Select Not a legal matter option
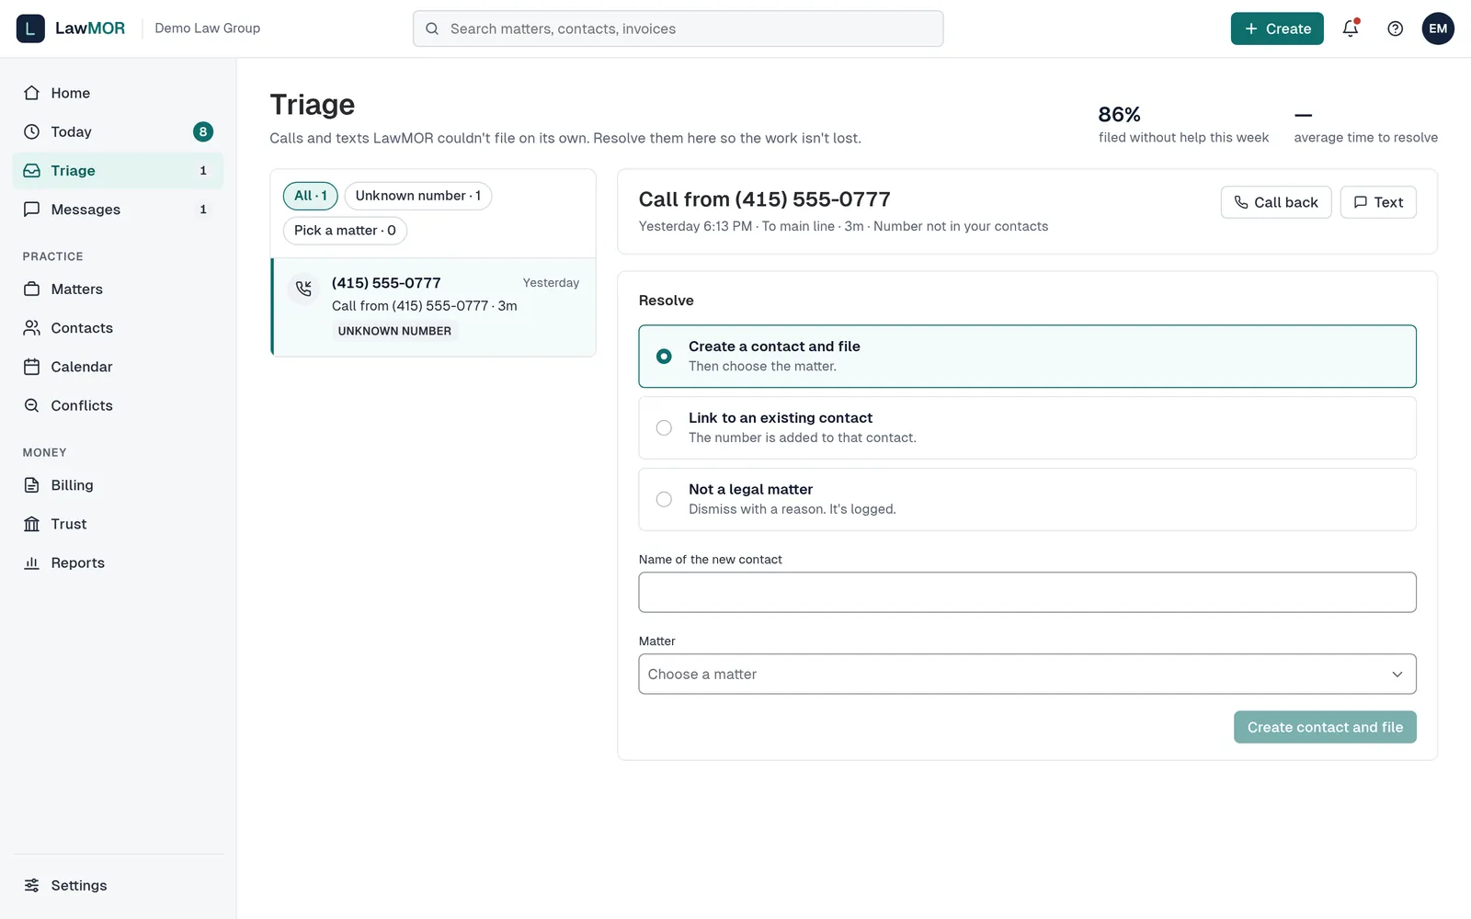 [x=1027, y=500]
